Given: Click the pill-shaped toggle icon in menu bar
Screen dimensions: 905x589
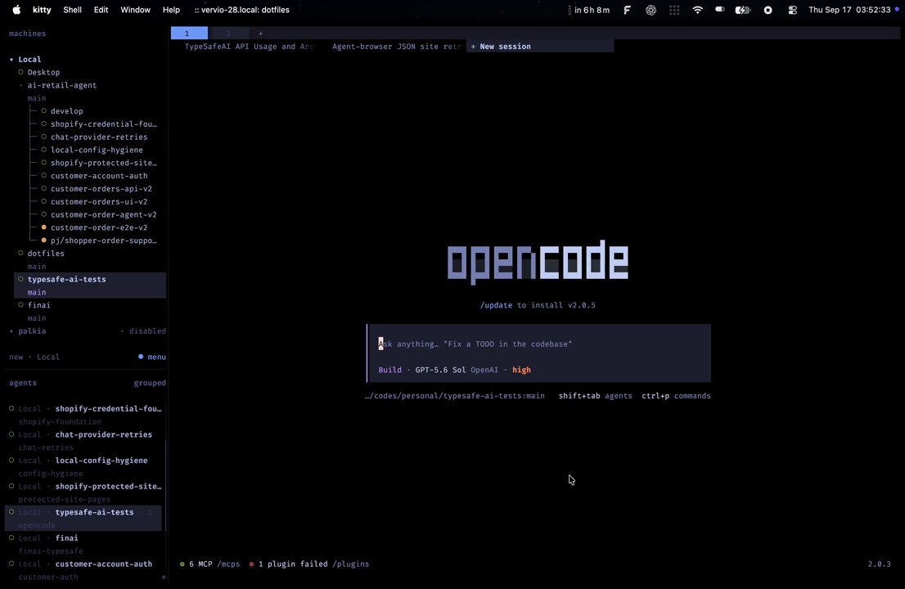Looking at the screenshot, I should click(x=719, y=9).
